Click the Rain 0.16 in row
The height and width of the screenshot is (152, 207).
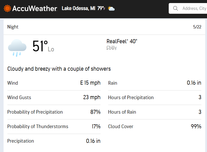[155, 83]
